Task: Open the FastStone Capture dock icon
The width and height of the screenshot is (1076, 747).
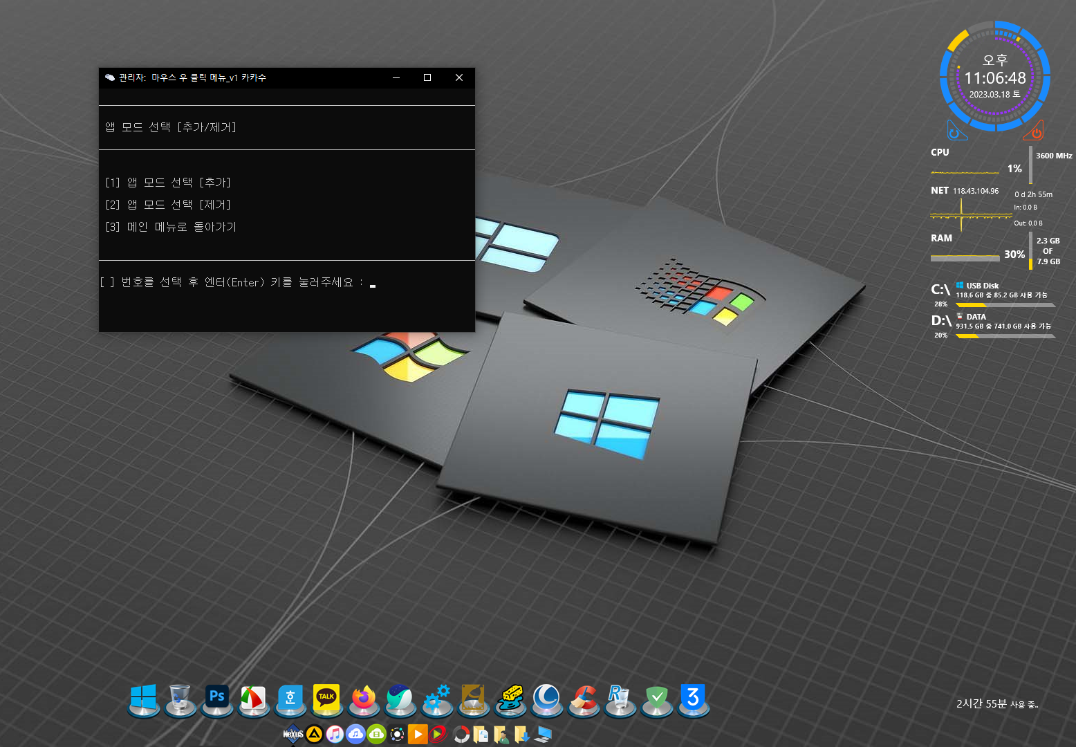Action: pos(253,700)
